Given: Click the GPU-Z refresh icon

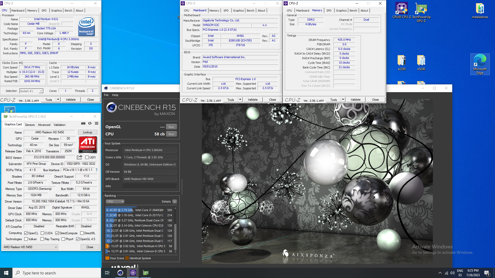Looking at the screenshot, I should 90,123.
